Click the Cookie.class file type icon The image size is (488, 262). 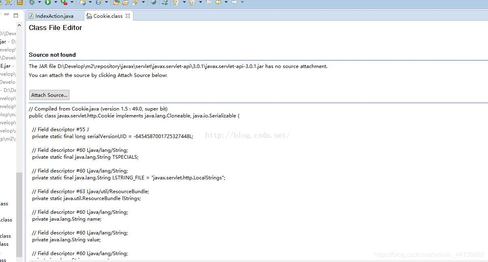click(89, 16)
